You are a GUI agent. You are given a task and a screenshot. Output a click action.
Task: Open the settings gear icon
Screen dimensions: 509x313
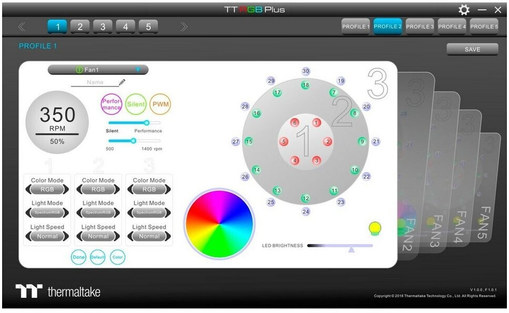464,10
